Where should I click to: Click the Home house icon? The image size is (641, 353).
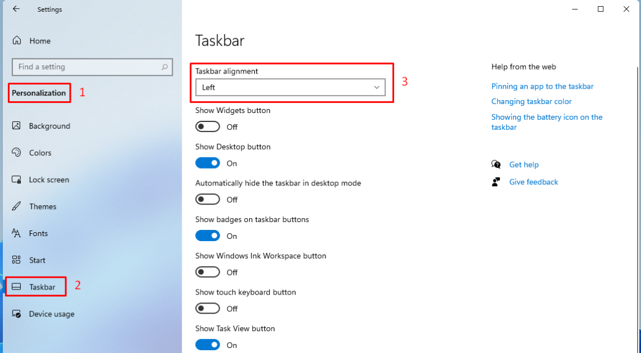pyautogui.click(x=16, y=40)
